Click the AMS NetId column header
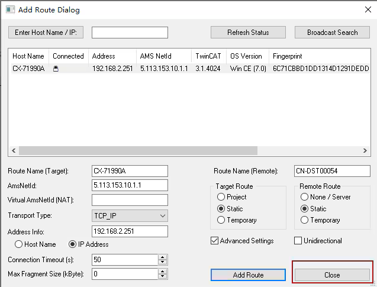 pos(154,56)
